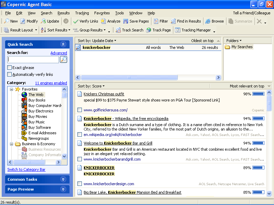Open Sort by: Score dropdown
Screen dimensions: 274x205
point(91,86)
